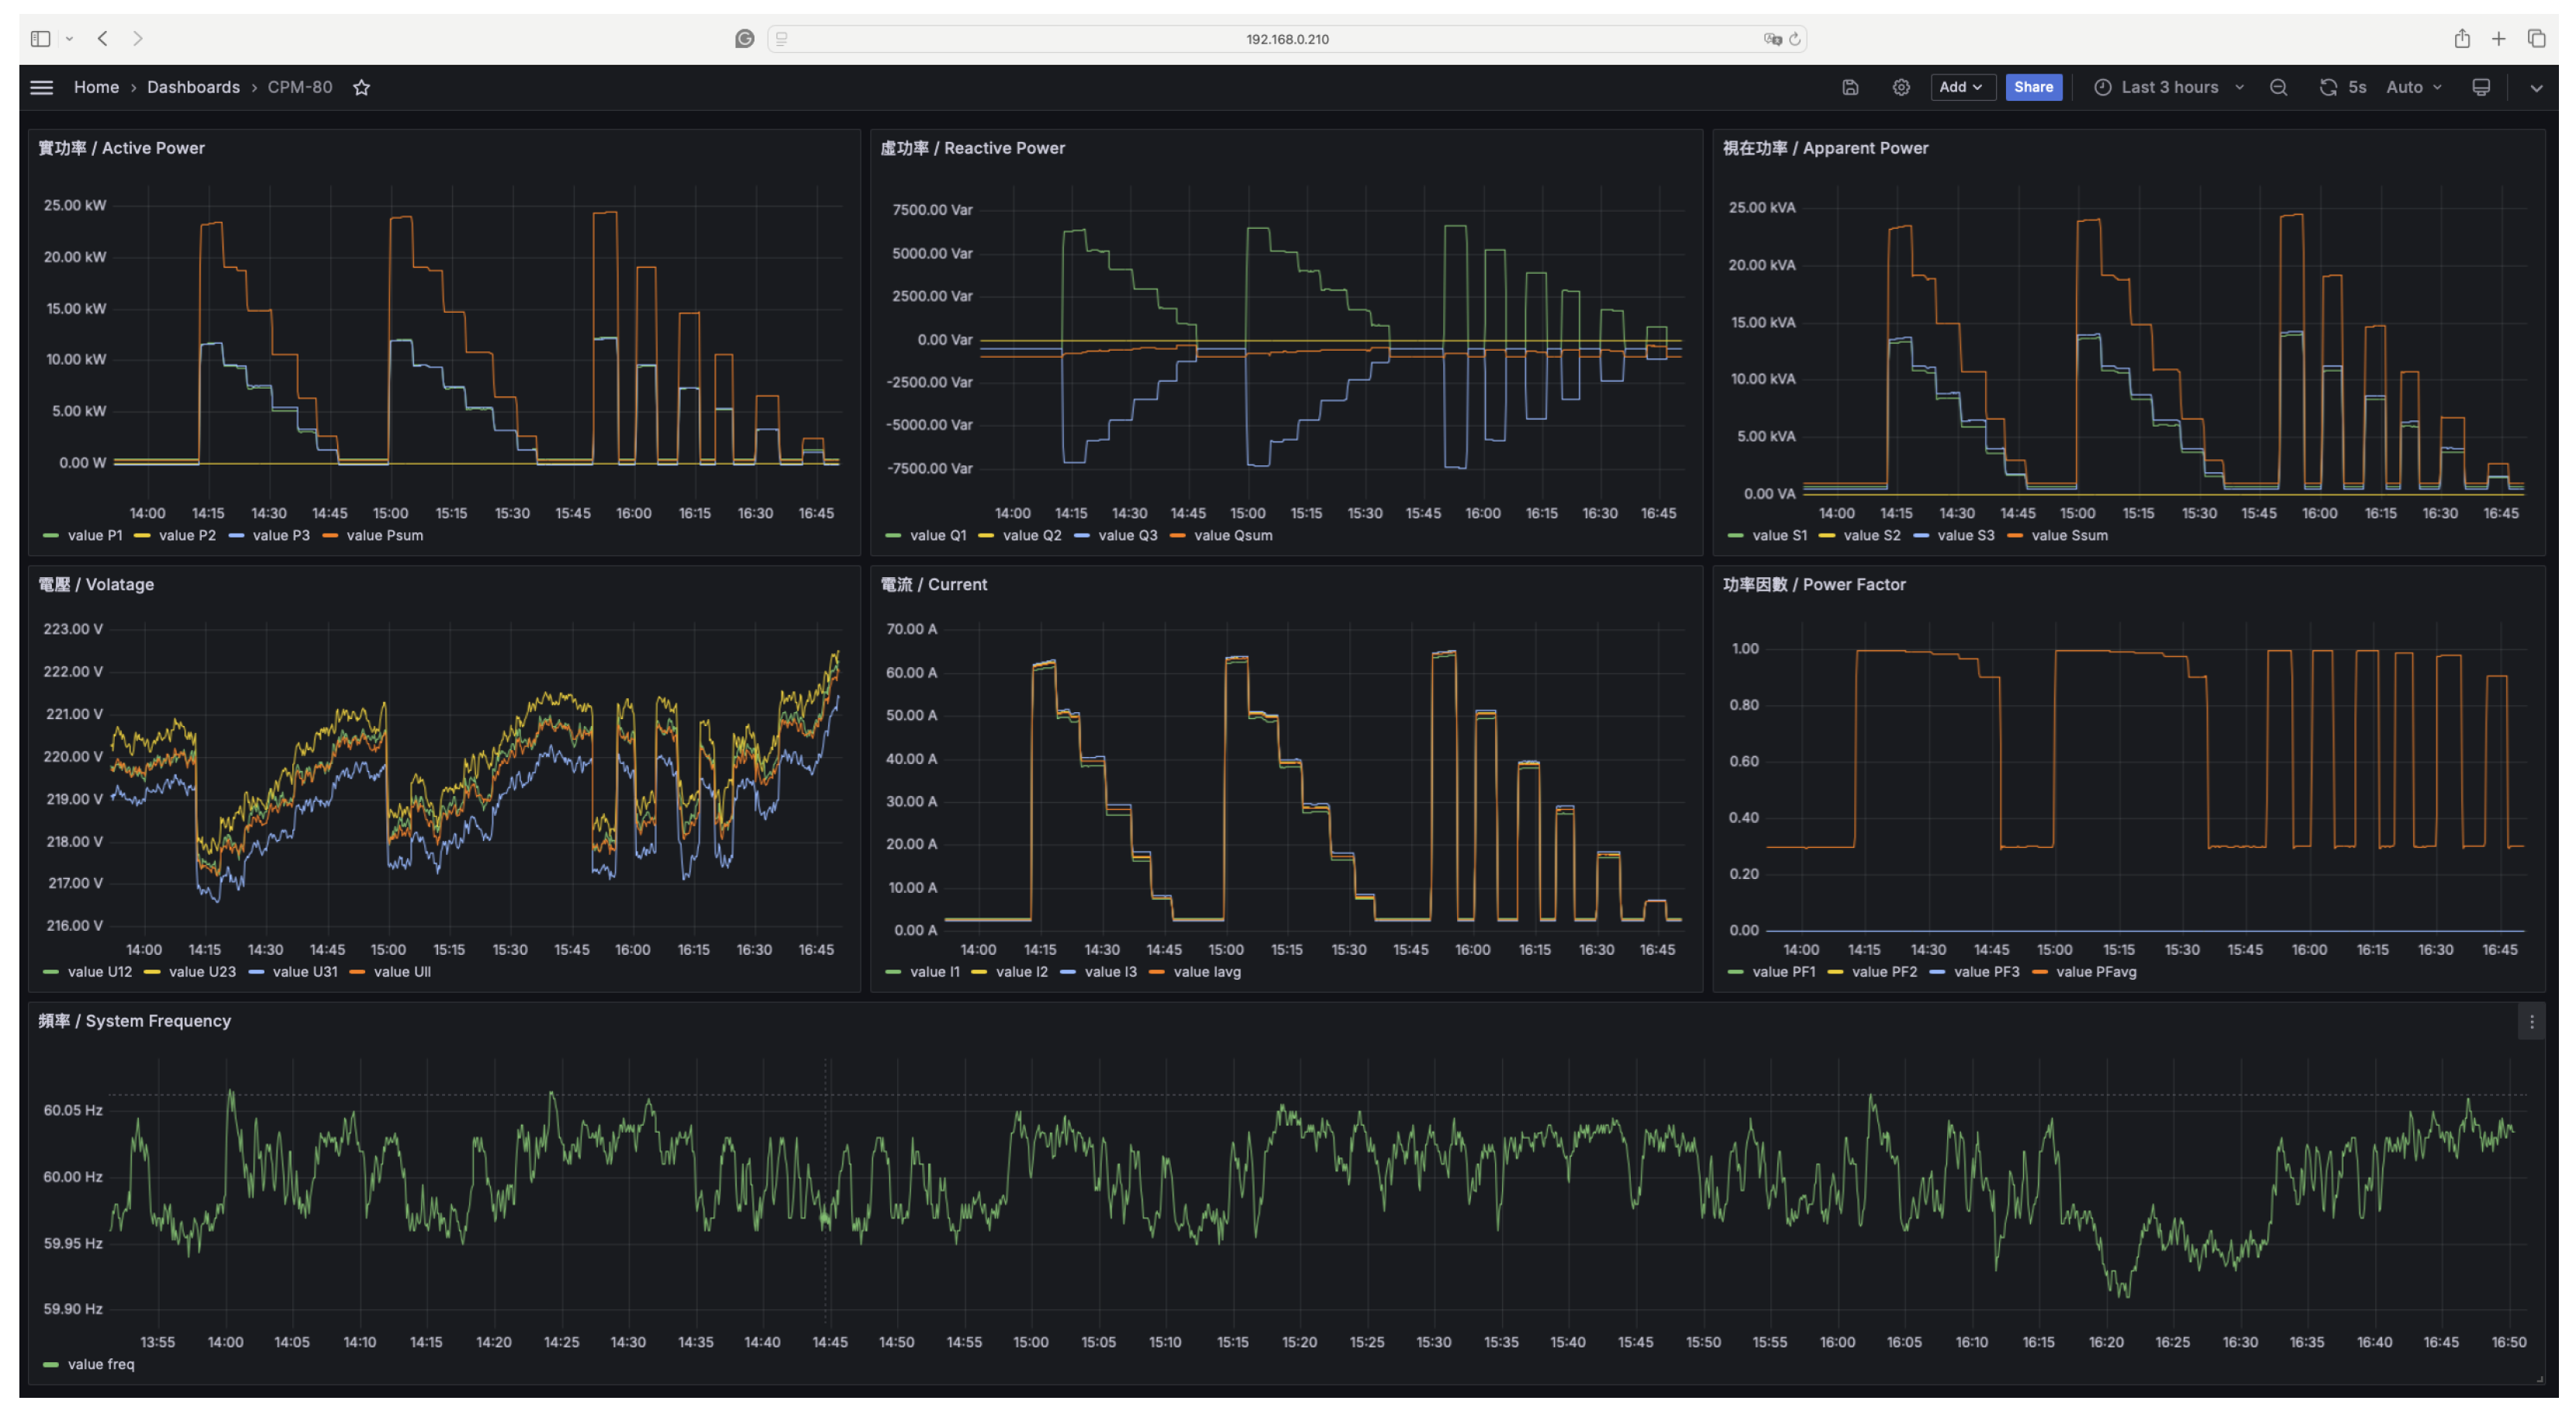
Task: Click the browser address bar
Action: pyautogui.click(x=1286, y=39)
